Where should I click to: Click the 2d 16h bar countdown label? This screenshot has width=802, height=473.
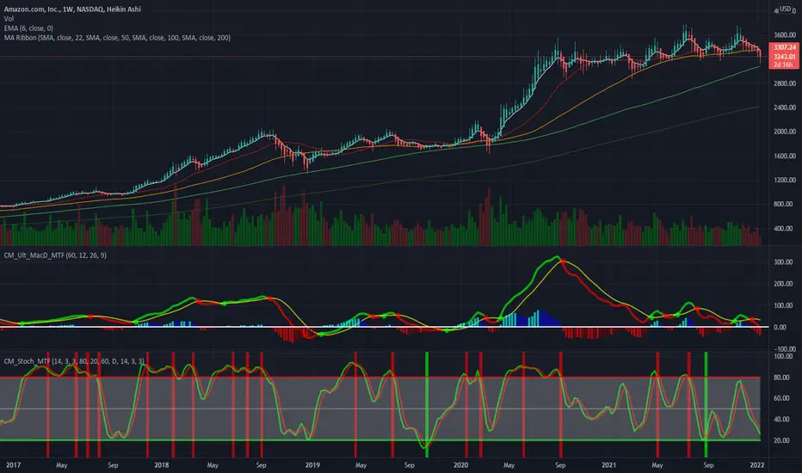click(785, 64)
